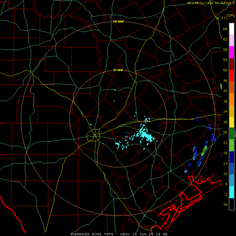Click the magenta 58 kft legend swatch
This screenshot has height=236, width=236.
(x=232, y=52)
